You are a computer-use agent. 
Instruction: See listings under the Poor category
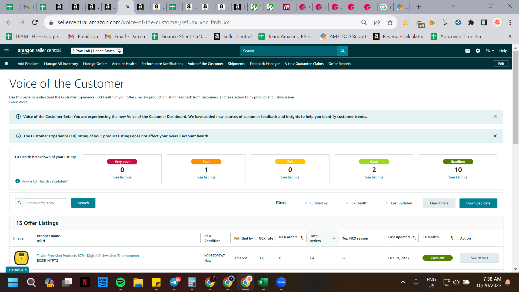[x=206, y=177]
